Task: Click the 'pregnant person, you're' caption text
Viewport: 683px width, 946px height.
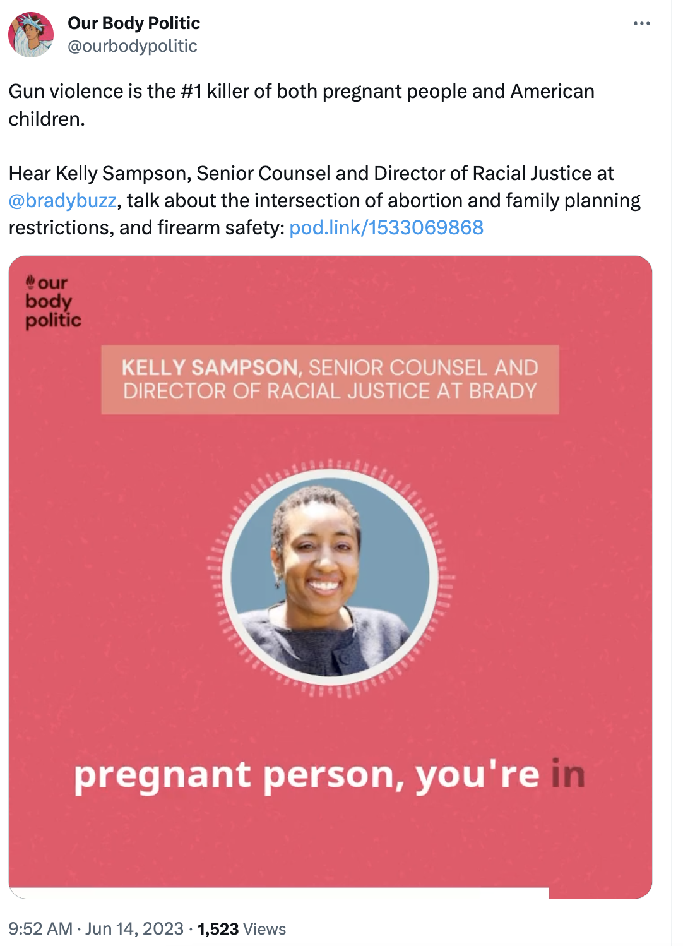Action: (307, 775)
